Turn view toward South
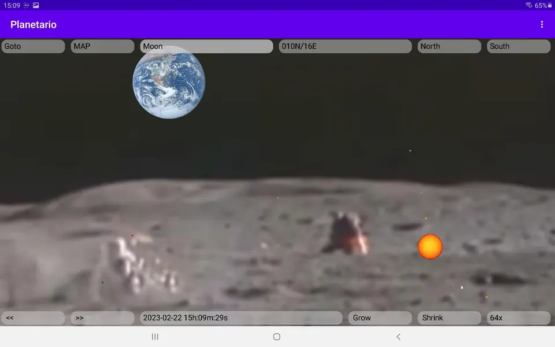The width and height of the screenshot is (555, 347). [519, 46]
